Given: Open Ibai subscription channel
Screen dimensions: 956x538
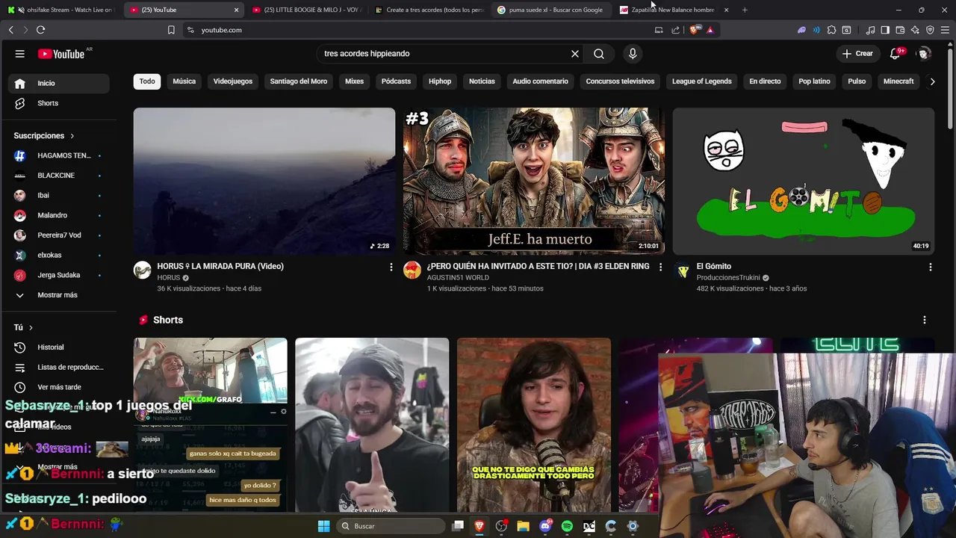Looking at the screenshot, I should [x=60, y=195].
